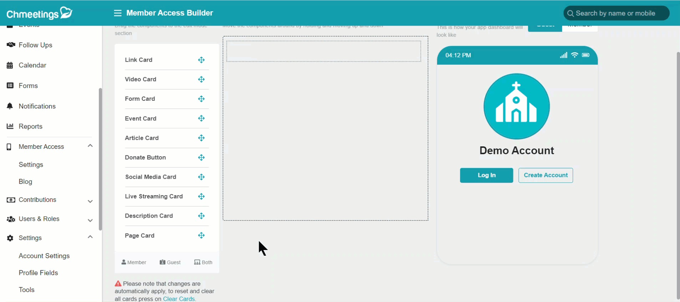
Task: Click the Link Card move icon
Action: (202, 60)
